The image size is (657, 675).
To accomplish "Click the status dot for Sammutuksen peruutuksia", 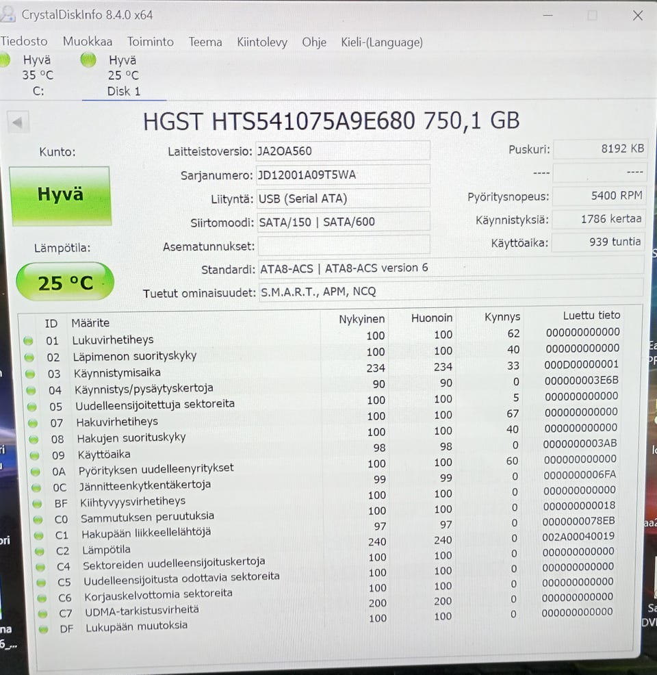I will pos(38,520).
